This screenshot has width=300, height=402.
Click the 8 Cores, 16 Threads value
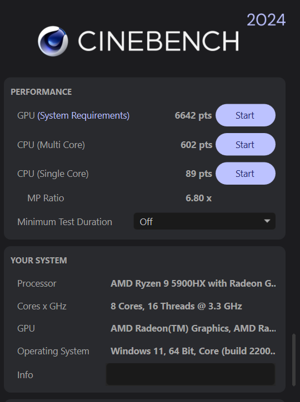pos(176,306)
